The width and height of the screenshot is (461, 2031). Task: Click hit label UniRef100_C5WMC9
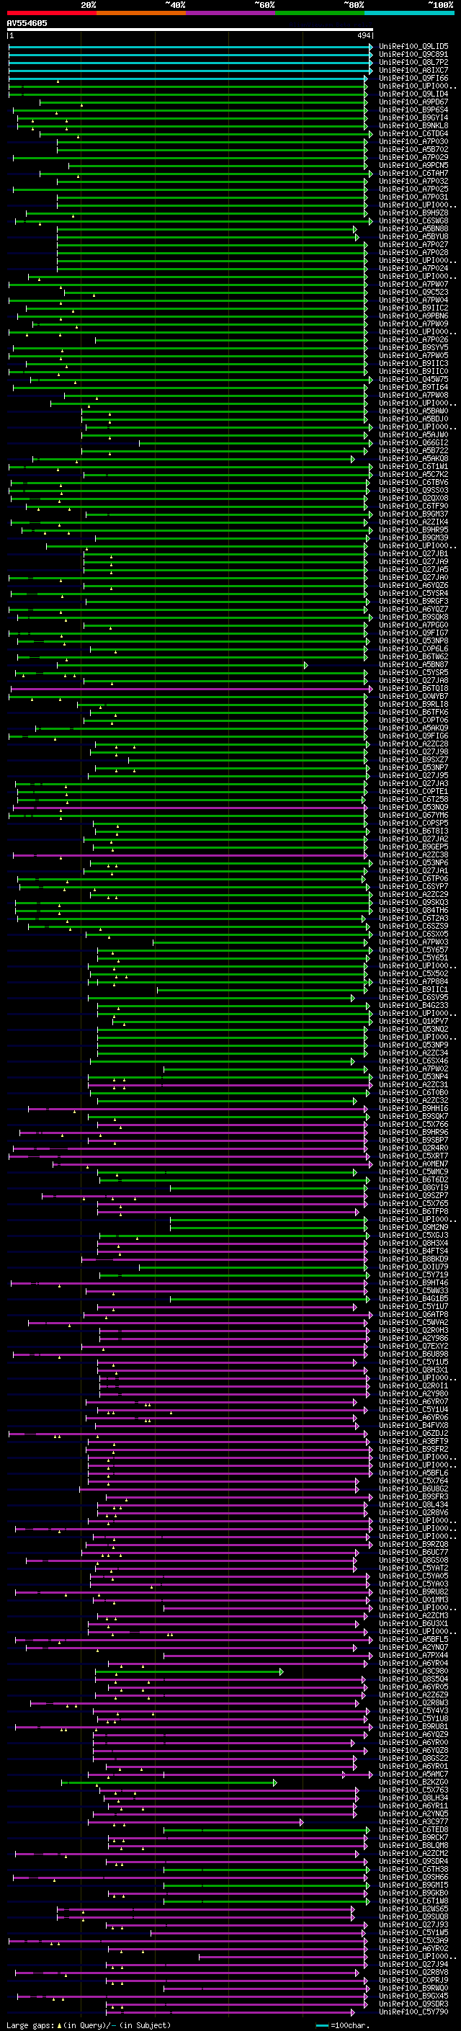pos(413,1171)
